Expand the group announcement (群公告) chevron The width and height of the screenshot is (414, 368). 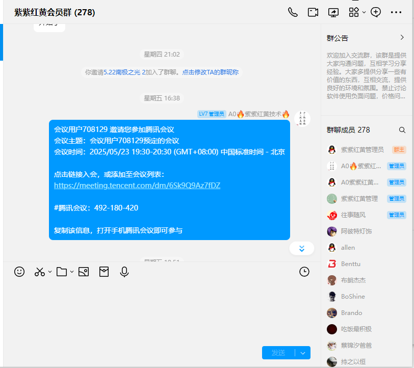402,38
